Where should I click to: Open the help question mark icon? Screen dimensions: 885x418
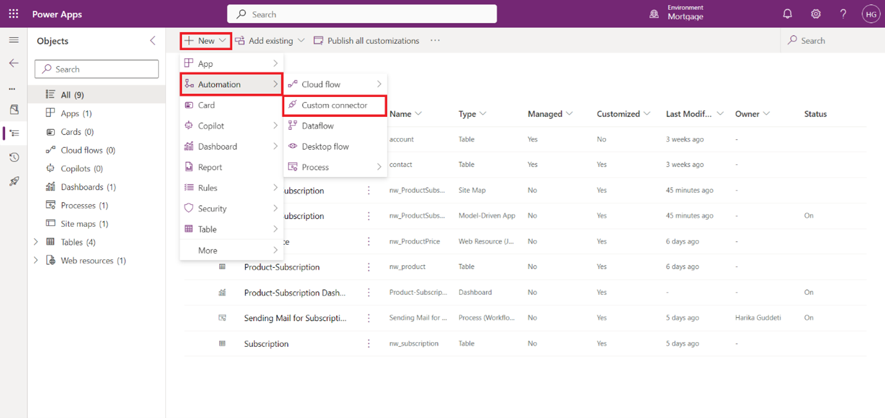tap(843, 13)
